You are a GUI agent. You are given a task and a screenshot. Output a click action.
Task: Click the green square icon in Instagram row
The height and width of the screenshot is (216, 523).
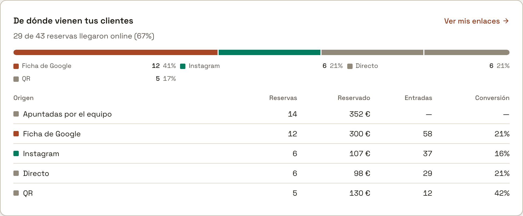(x=16, y=153)
